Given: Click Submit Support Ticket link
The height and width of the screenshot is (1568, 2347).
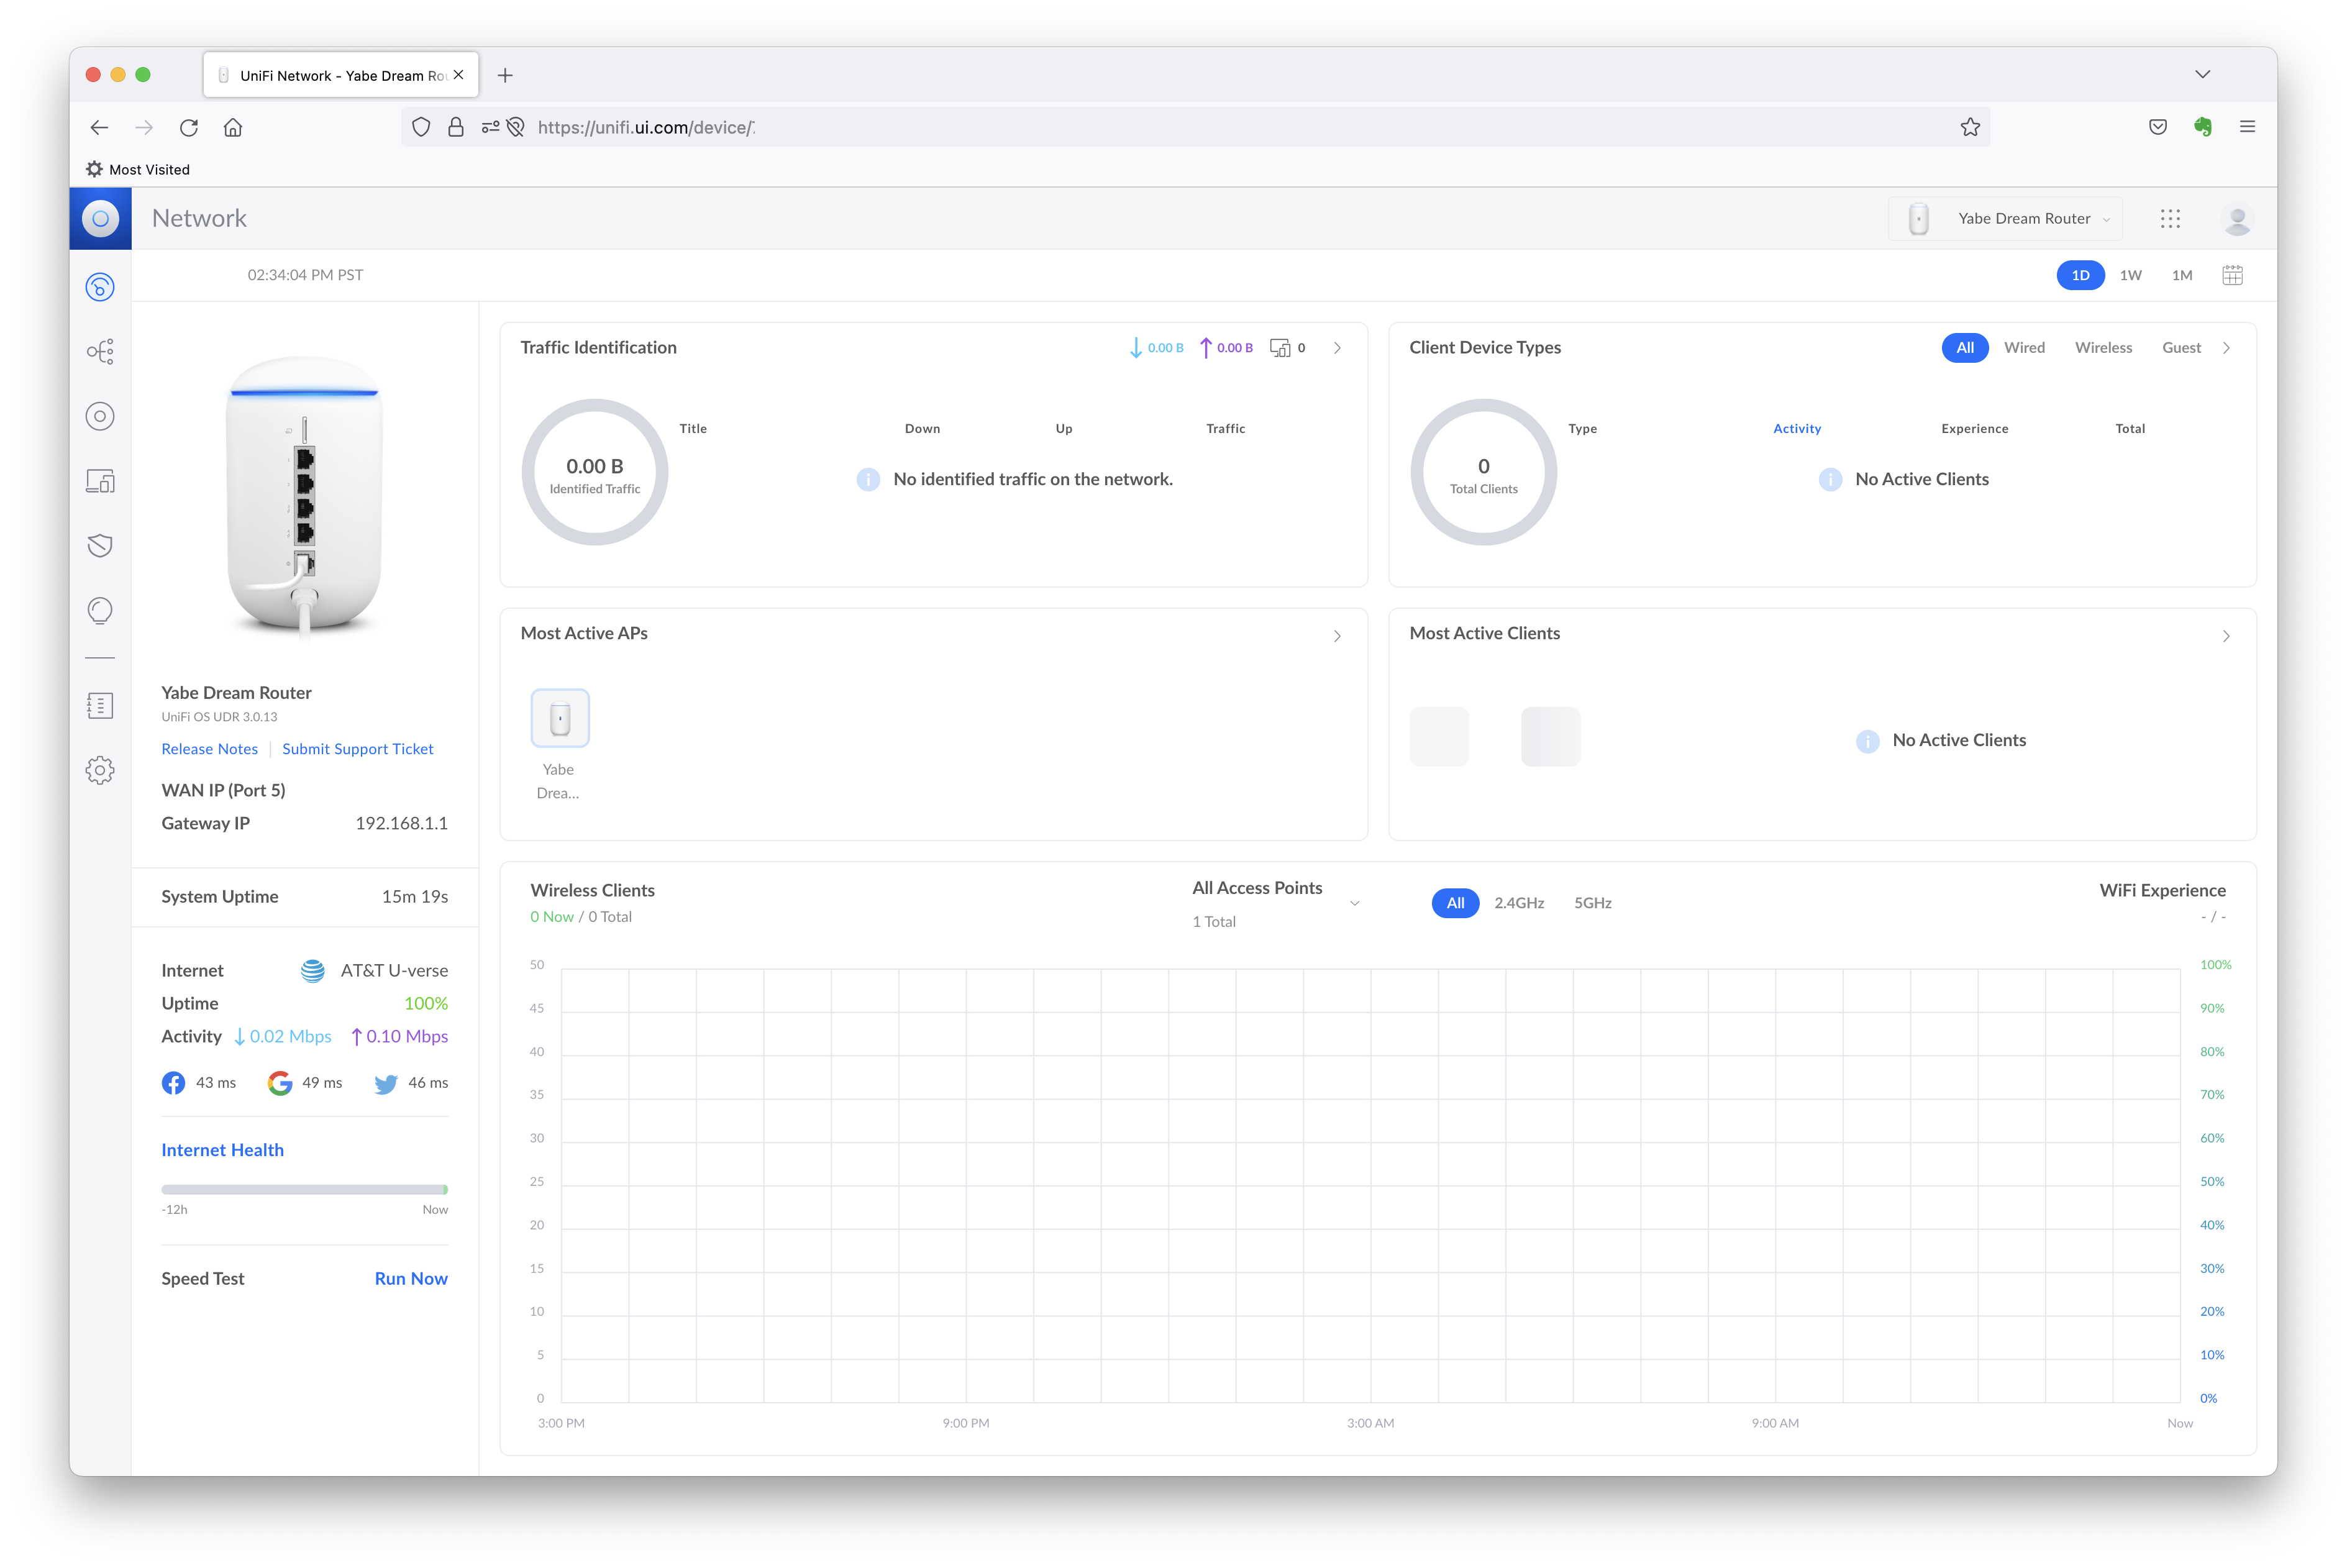Looking at the screenshot, I should pos(358,749).
